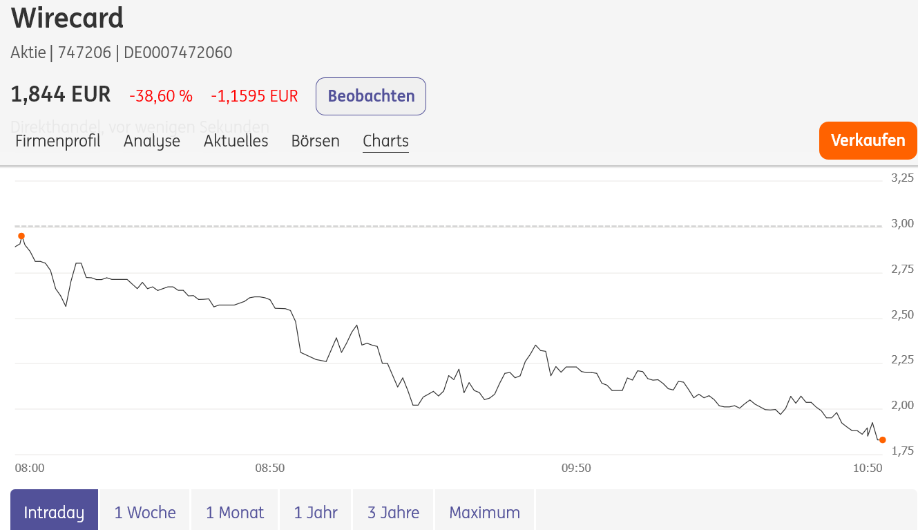
Task: Open the Firmenprofil tab
Action: (x=58, y=141)
